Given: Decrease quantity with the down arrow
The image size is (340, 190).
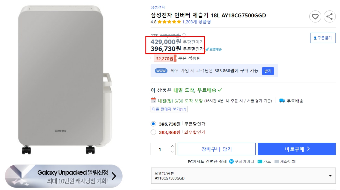Looking at the screenshot, I should tap(172, 152).
